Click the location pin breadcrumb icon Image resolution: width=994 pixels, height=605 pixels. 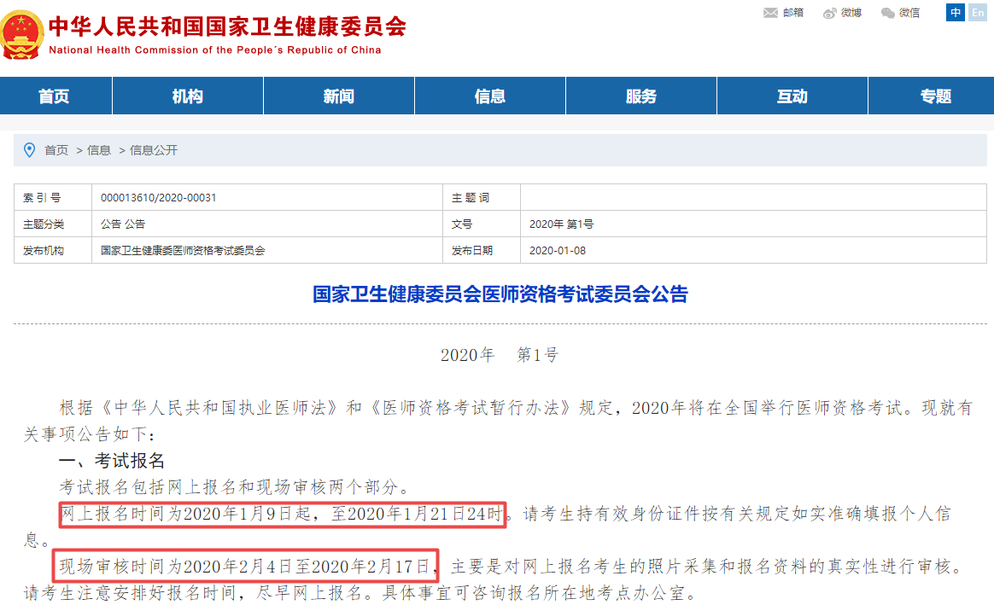click(29, 150)
